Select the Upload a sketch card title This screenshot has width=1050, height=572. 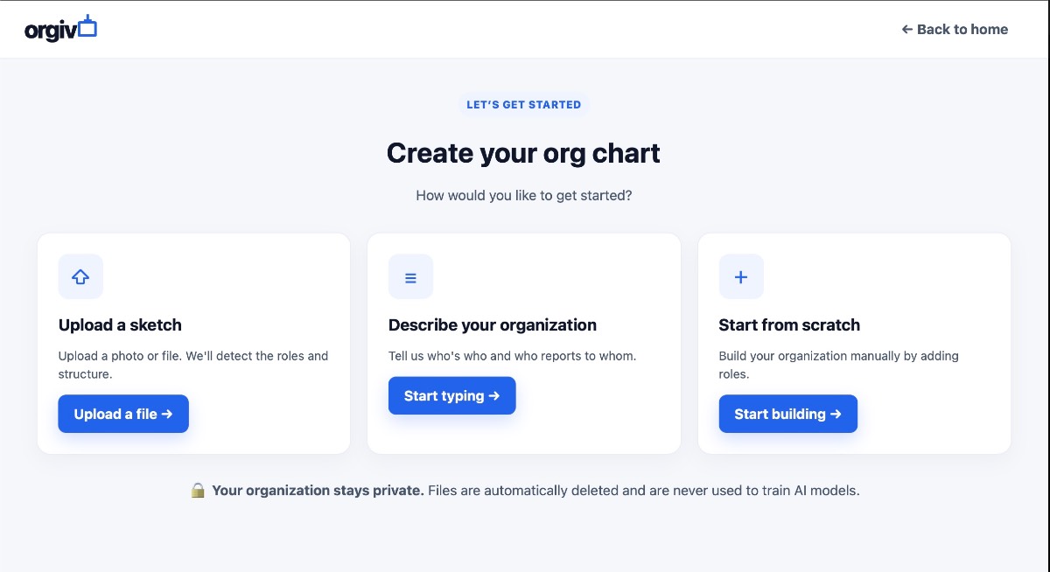point(120,324)
